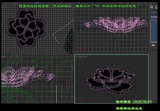Toggle the Pin Stack icon below modifier stack
The height and width of the screenshot is (111, 160).
tap(153, 45)
